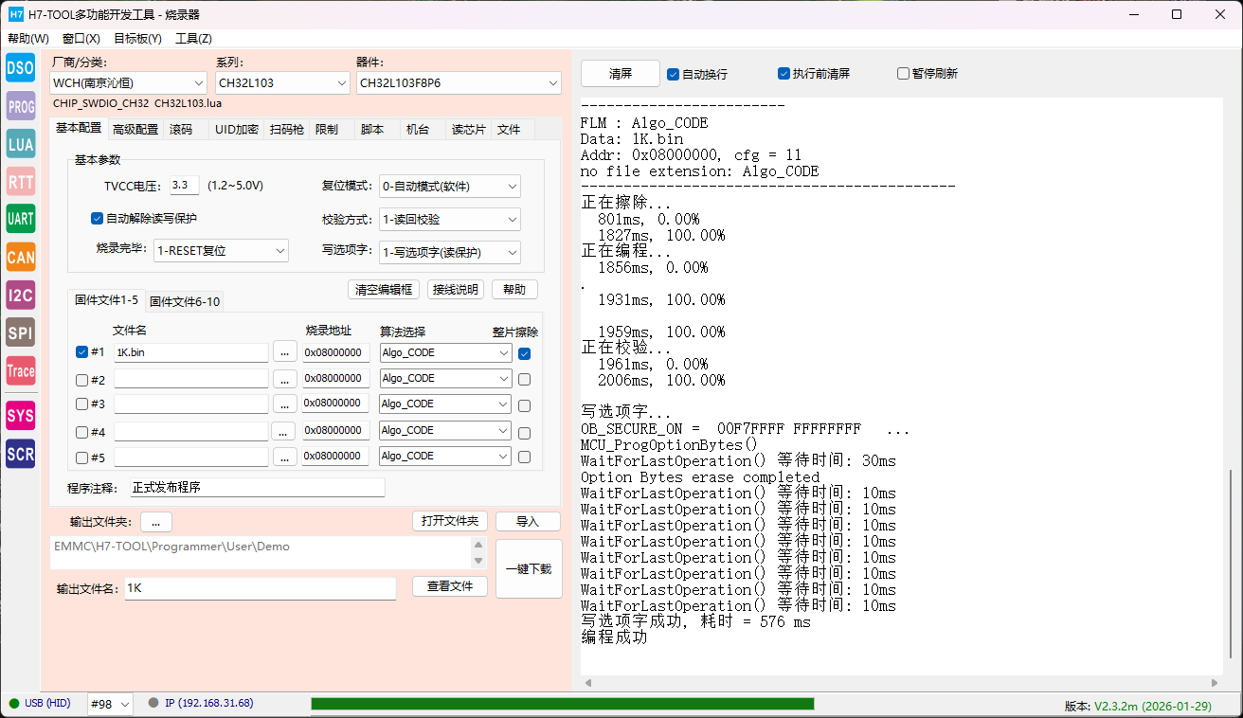Screen dimensions: 1243x718
Task: Open the 目标板(Y) menu
Action: (x=137, y=39)
